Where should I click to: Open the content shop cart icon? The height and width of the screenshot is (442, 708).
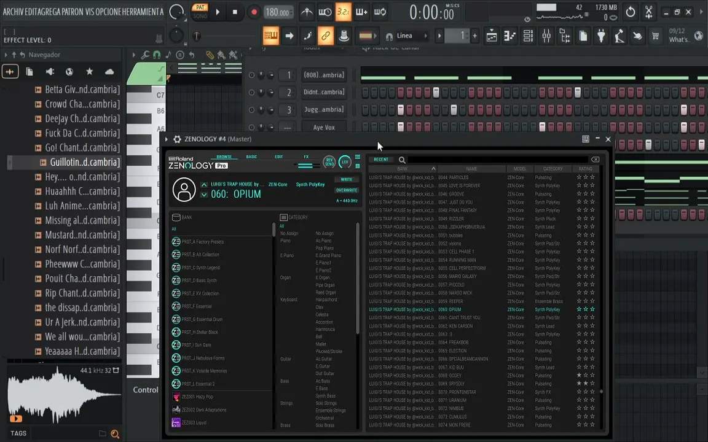click(655, 36)
